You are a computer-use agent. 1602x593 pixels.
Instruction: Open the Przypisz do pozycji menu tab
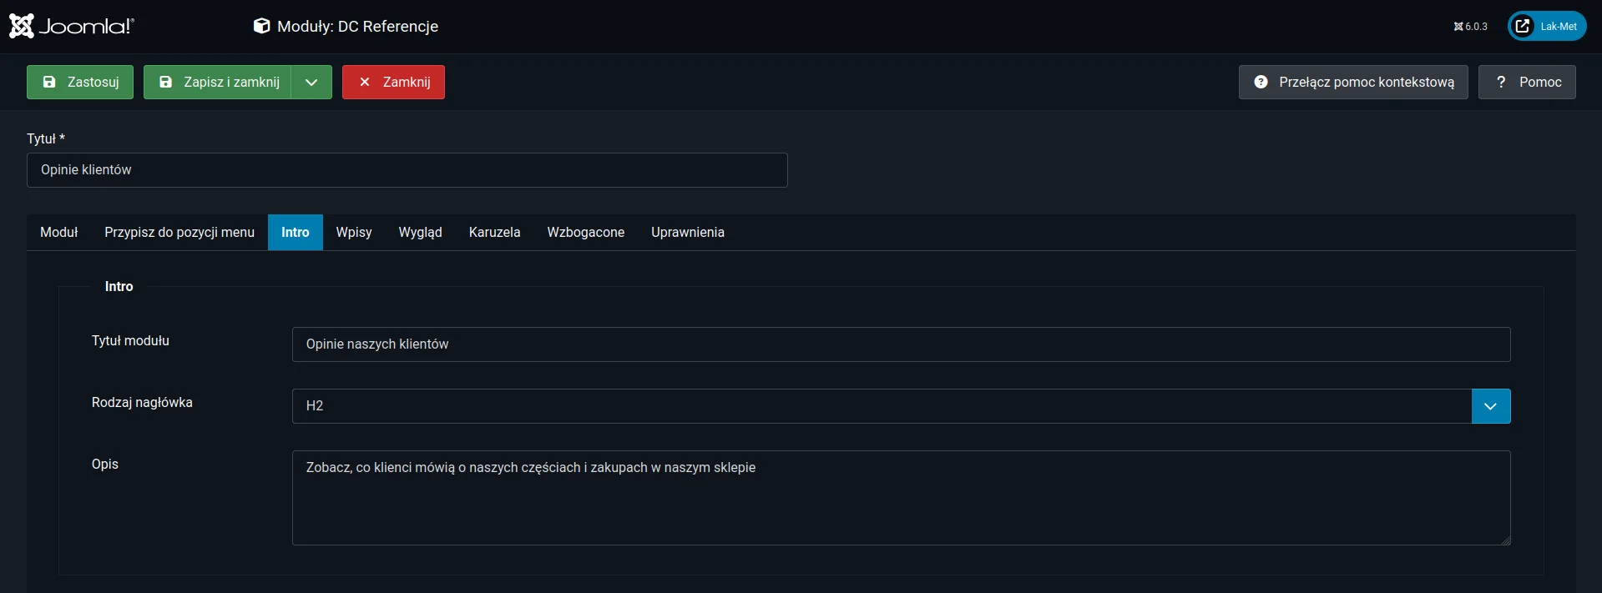point(179,233)
